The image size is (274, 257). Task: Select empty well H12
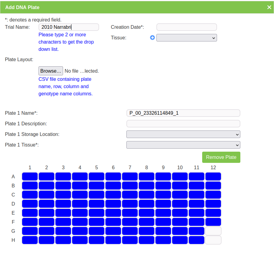[x=213, y=240]
